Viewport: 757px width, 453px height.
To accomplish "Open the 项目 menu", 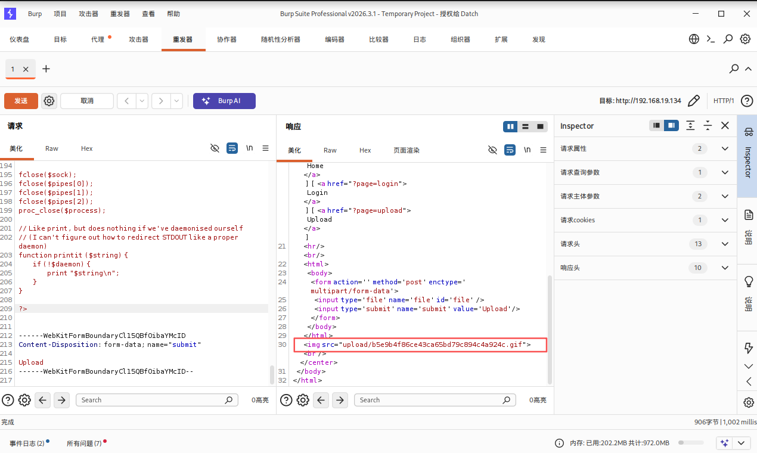I will [60, 14].
